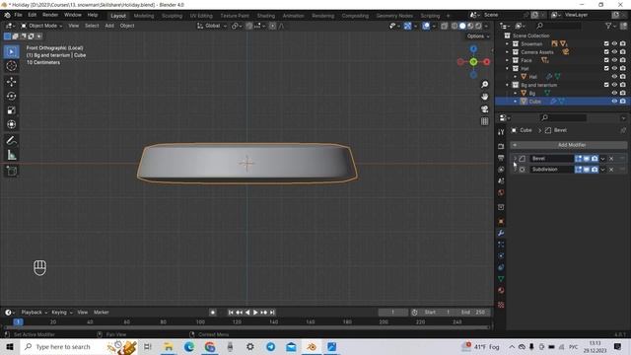Click the viewport zoom magnifier icon
631x355 pixels.
click(484, 85)
